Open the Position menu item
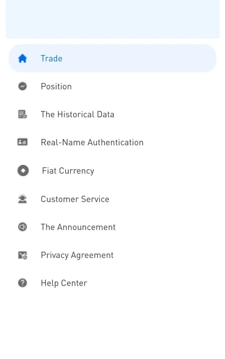225x359 pixels. click(x=56, y=86)
